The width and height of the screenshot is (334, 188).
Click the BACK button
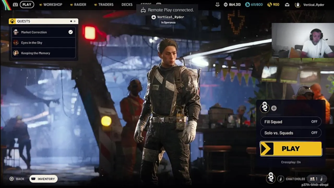(17, 179)
